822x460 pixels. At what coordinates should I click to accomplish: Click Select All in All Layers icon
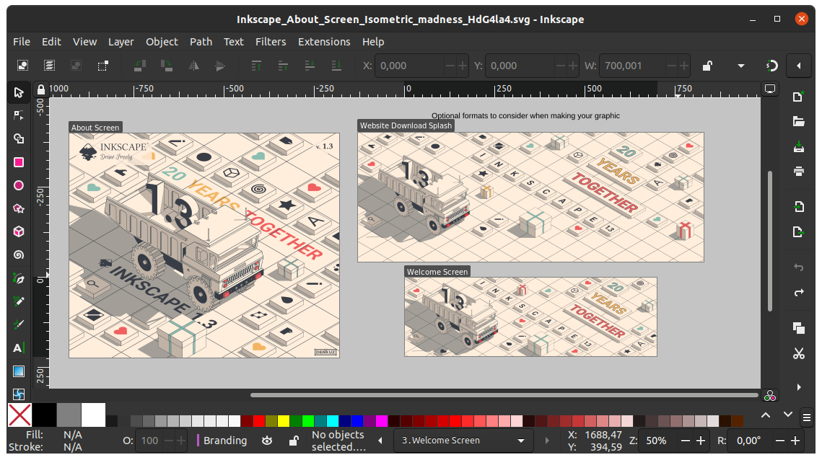tap(49, 66)
